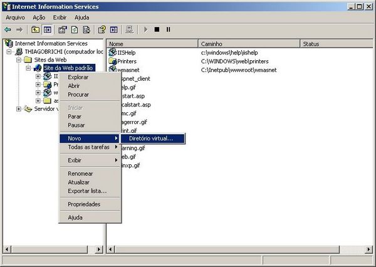376x267 pixels.
Task: Click the connect to computer toolbar icon
Action: pos(130,29)
